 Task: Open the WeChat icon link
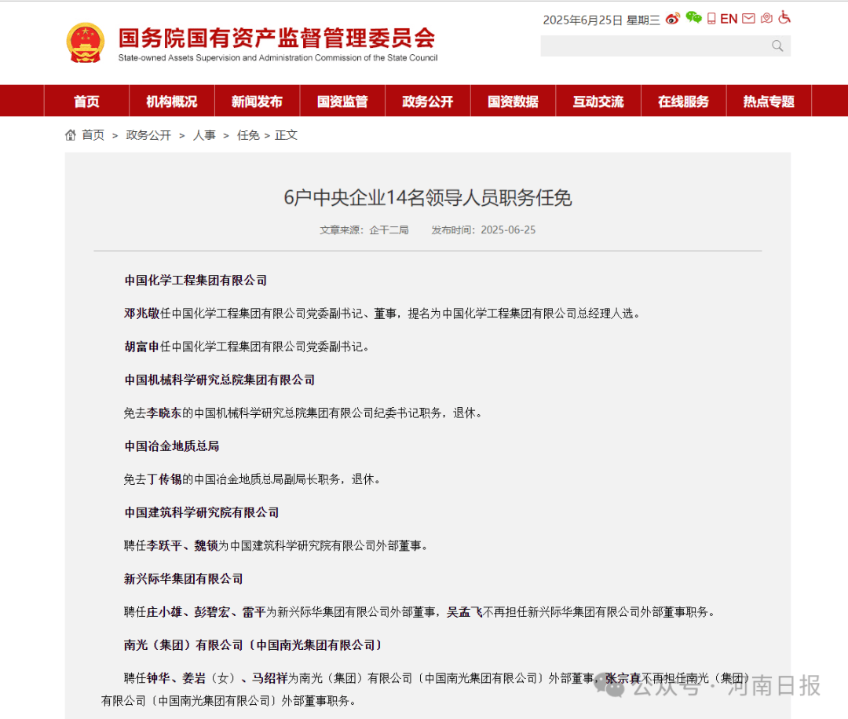[693, 18]
